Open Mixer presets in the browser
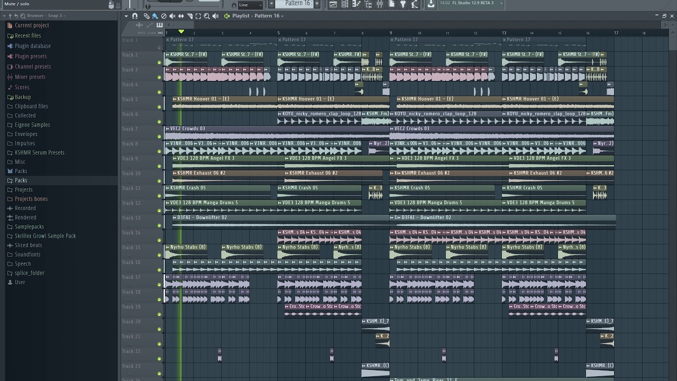Image resolution: width=677 pixels, height=381 pixels. (30, 77)
